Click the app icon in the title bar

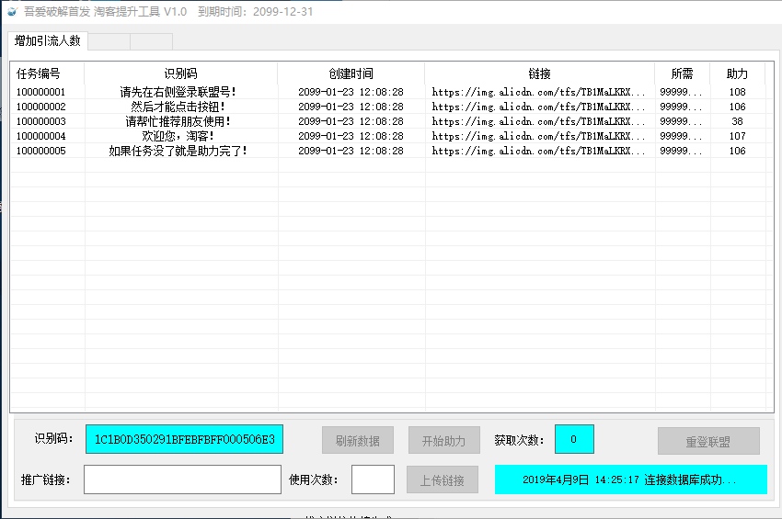(12, 11)
